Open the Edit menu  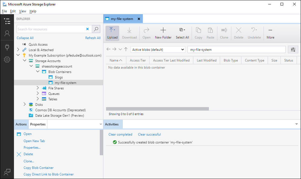click(x=13, y=11)
